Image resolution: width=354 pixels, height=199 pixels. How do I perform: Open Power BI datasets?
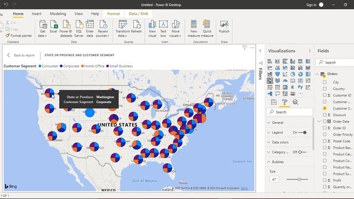(66, 28)
